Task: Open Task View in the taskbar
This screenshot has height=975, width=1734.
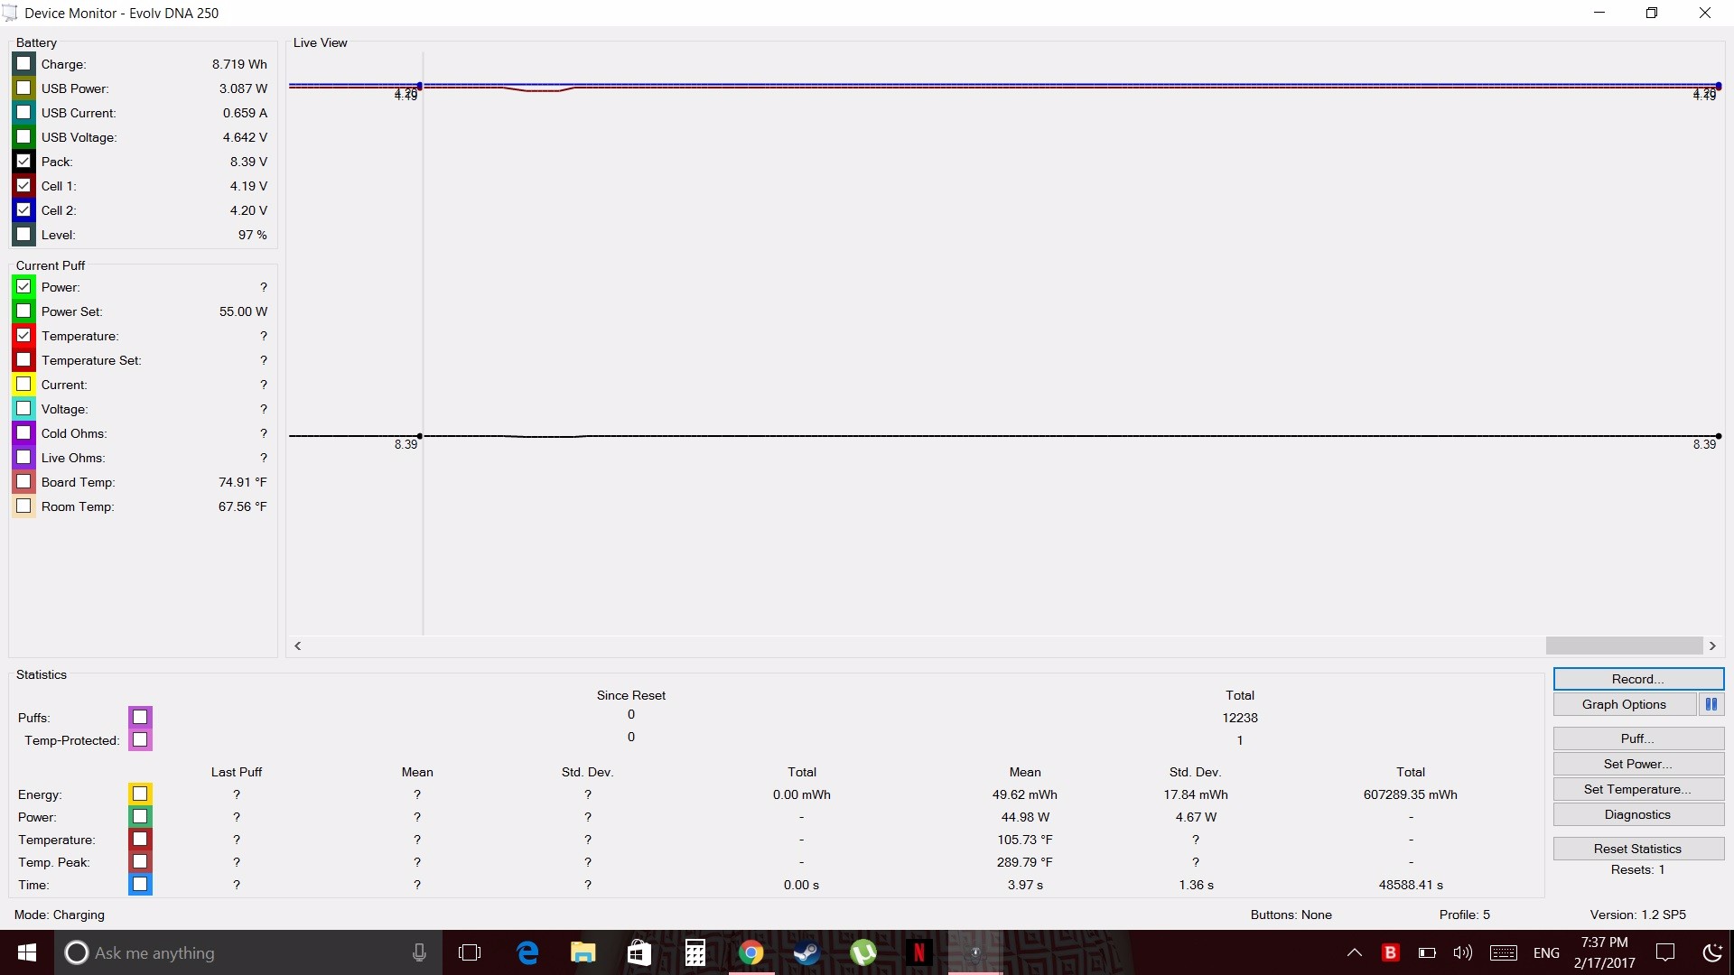Action: (x=470, y=952)
